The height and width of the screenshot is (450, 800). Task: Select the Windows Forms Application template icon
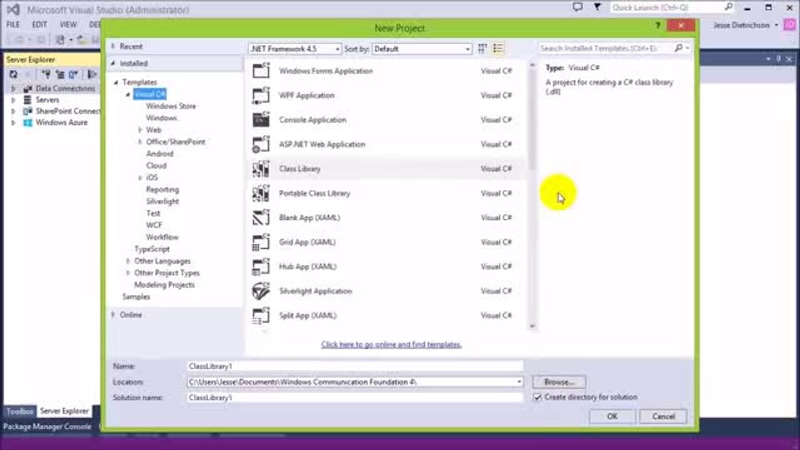tap(261, 71)
